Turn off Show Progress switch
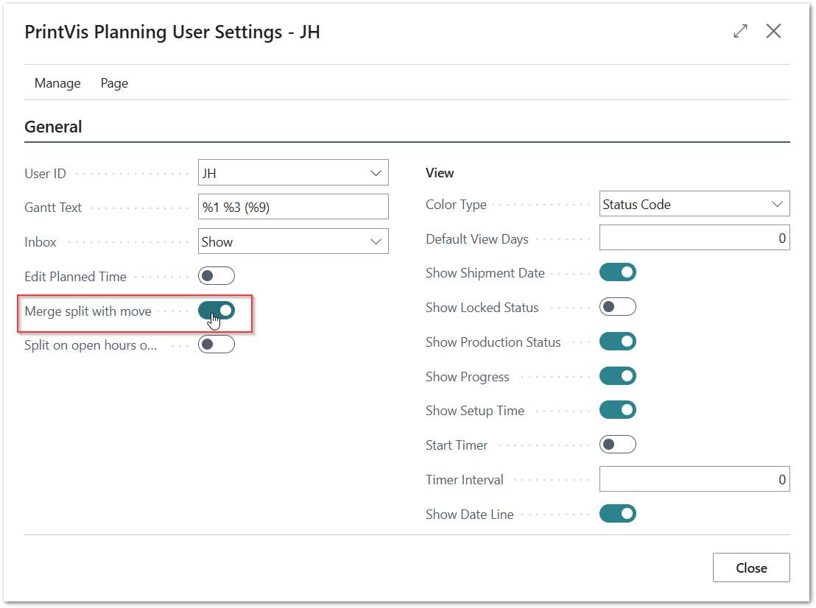Screen dimensions: 816x608 [617, 376]
